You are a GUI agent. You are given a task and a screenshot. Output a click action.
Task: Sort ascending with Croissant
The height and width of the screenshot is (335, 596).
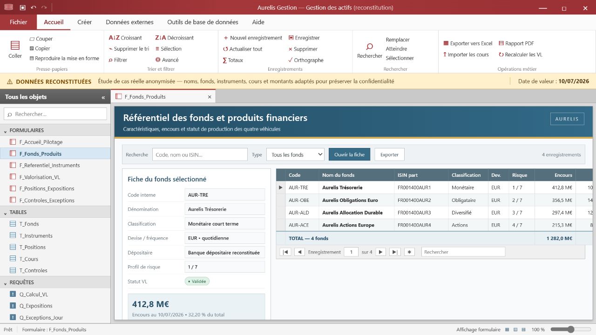point(125,38)
